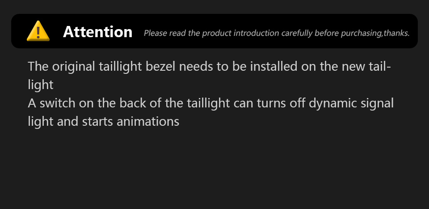Click the word 'switch' in the second sentence
Image resolution: width=429 pixels, height=209 pixels.
coord(58,103)
